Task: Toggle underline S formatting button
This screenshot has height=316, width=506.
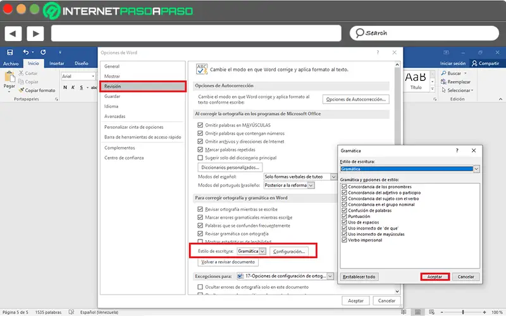Action: (82, 87)
